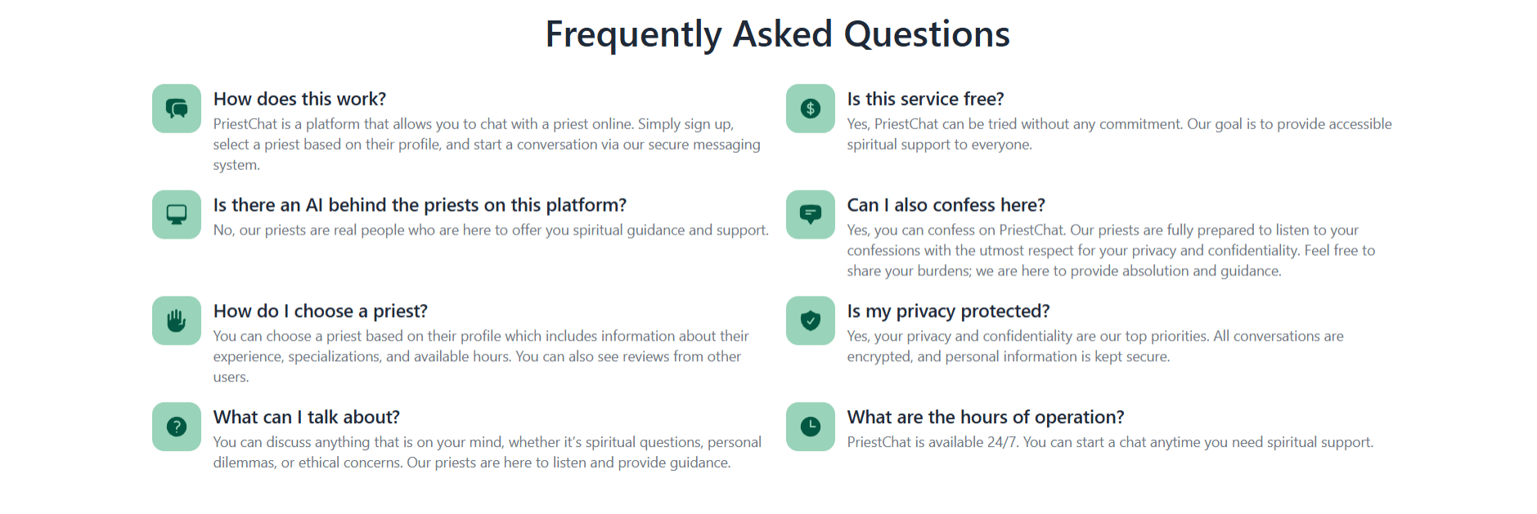Click the clock icon beside hours of operation

click(811, 427)
